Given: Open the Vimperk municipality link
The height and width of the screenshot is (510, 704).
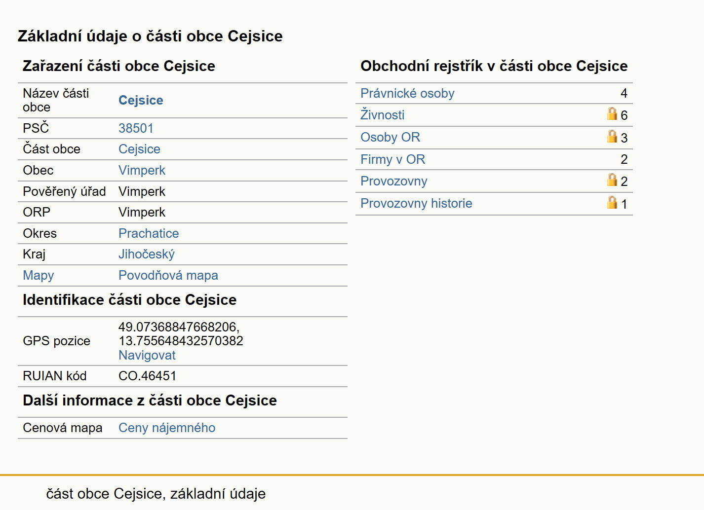Looking at the screenshot, I should point(142,170).
